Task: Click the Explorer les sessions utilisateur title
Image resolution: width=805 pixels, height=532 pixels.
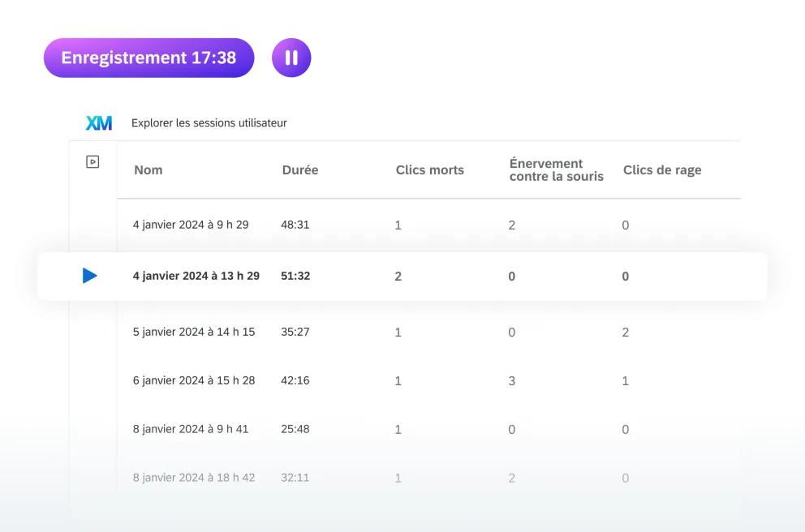Action: (x=209, y=123)
